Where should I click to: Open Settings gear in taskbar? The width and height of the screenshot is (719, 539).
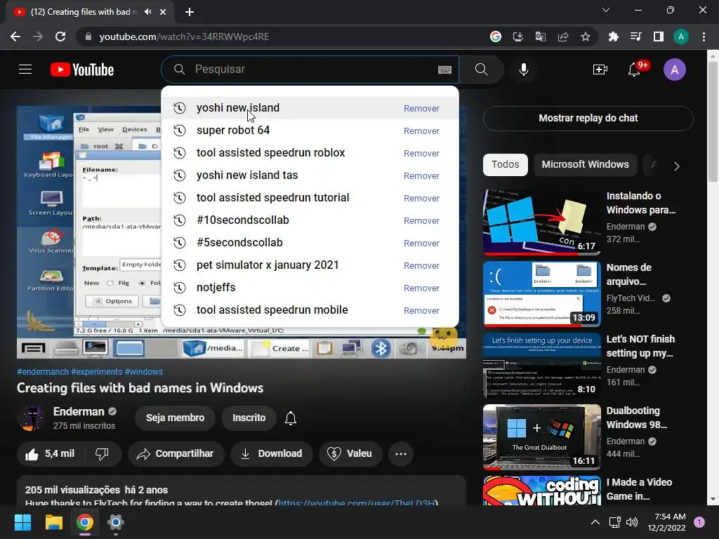116,522
